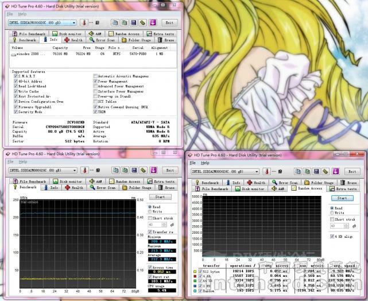
Task: Click copy-text icon in Random Access window
Action: pyautogui.click(x=298, y=171)
